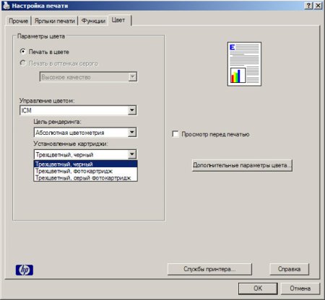Click the Службы принтера button
This screenshot has height=300, width=325.
209,269
